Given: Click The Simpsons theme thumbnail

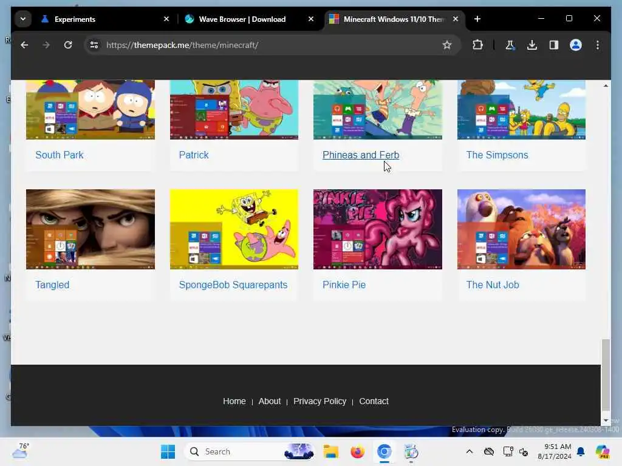Looking at the screenshot, I should 521,110.
